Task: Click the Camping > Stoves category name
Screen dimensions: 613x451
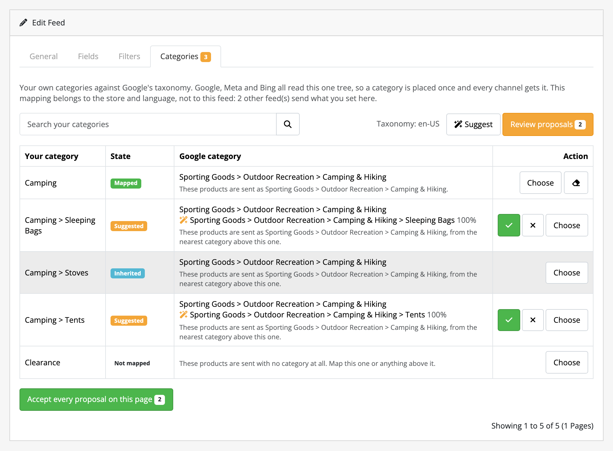Action: [x=56, y=272]
